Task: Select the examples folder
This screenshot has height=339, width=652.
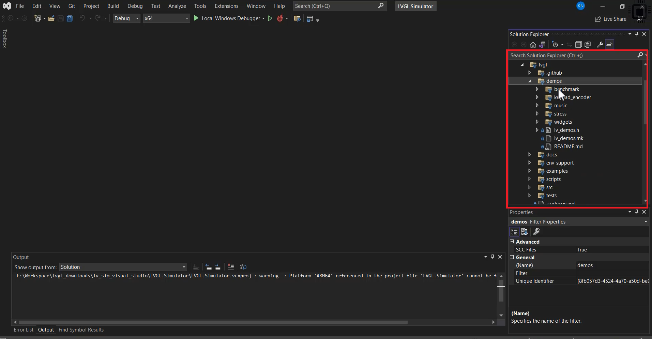Action: click(x=557, y=171)
